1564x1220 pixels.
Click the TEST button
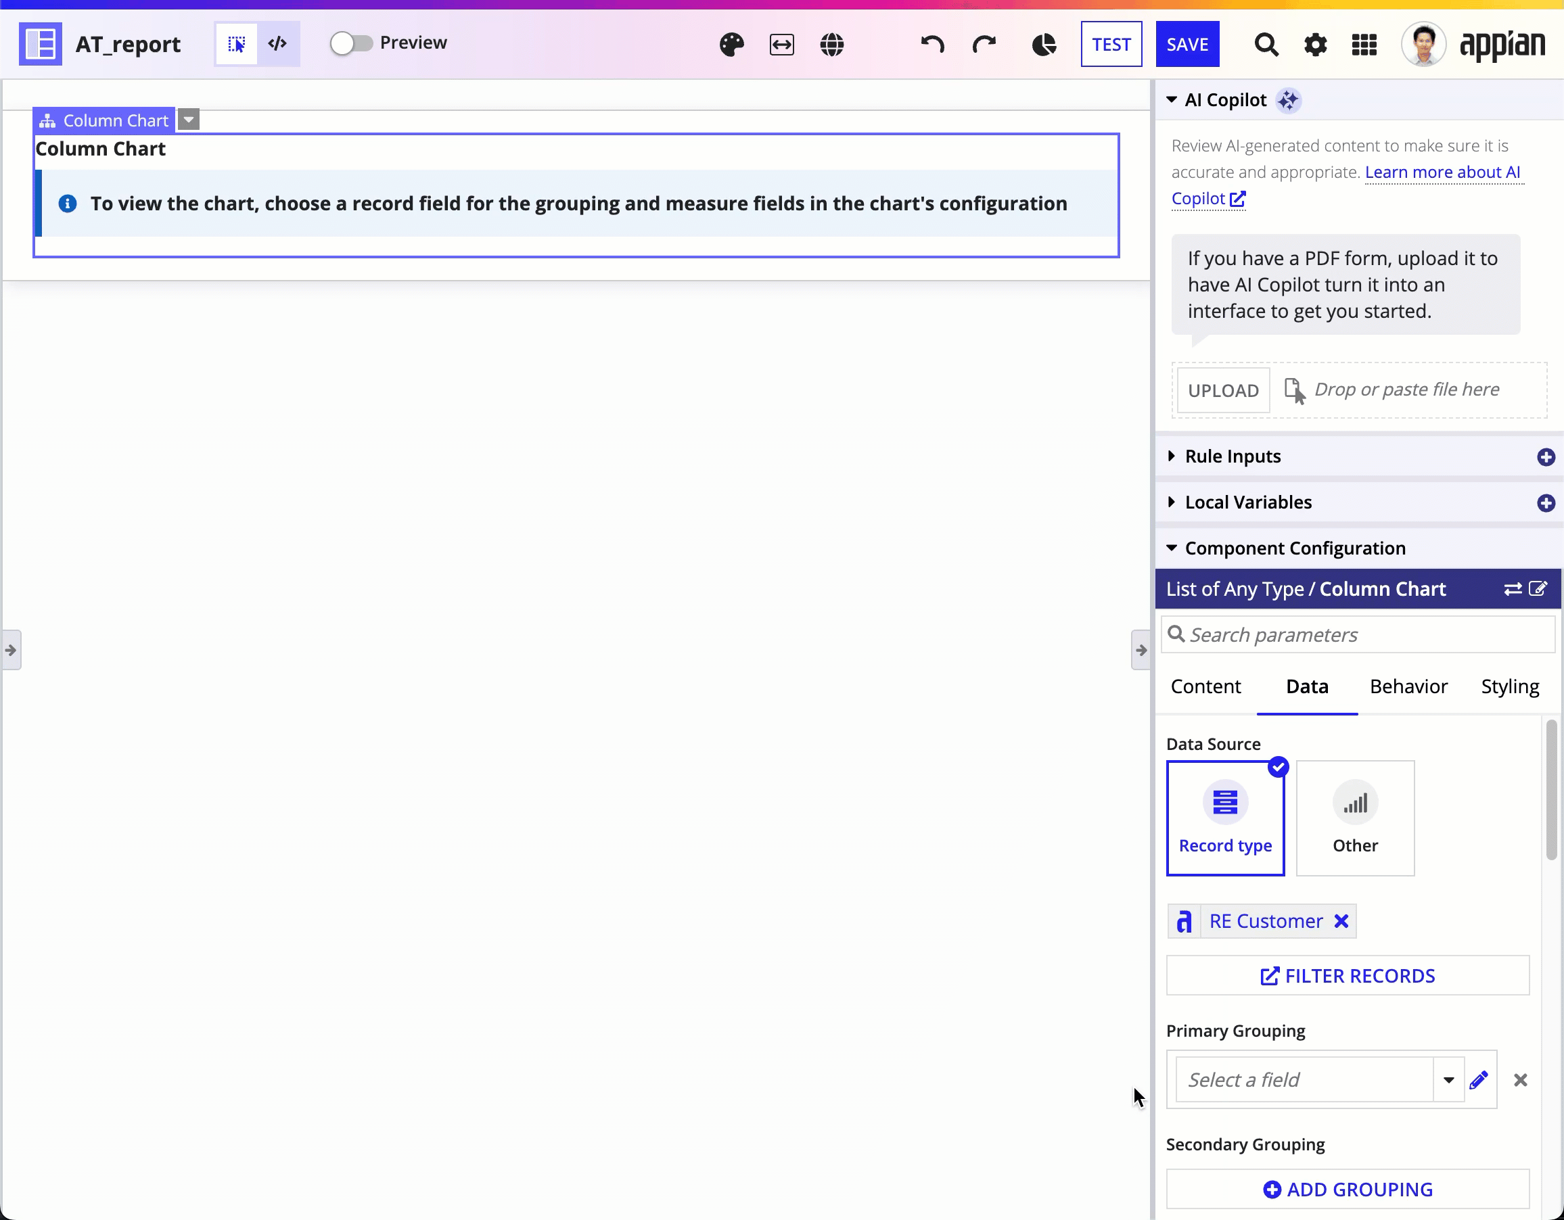click(x=1111, y=45)
